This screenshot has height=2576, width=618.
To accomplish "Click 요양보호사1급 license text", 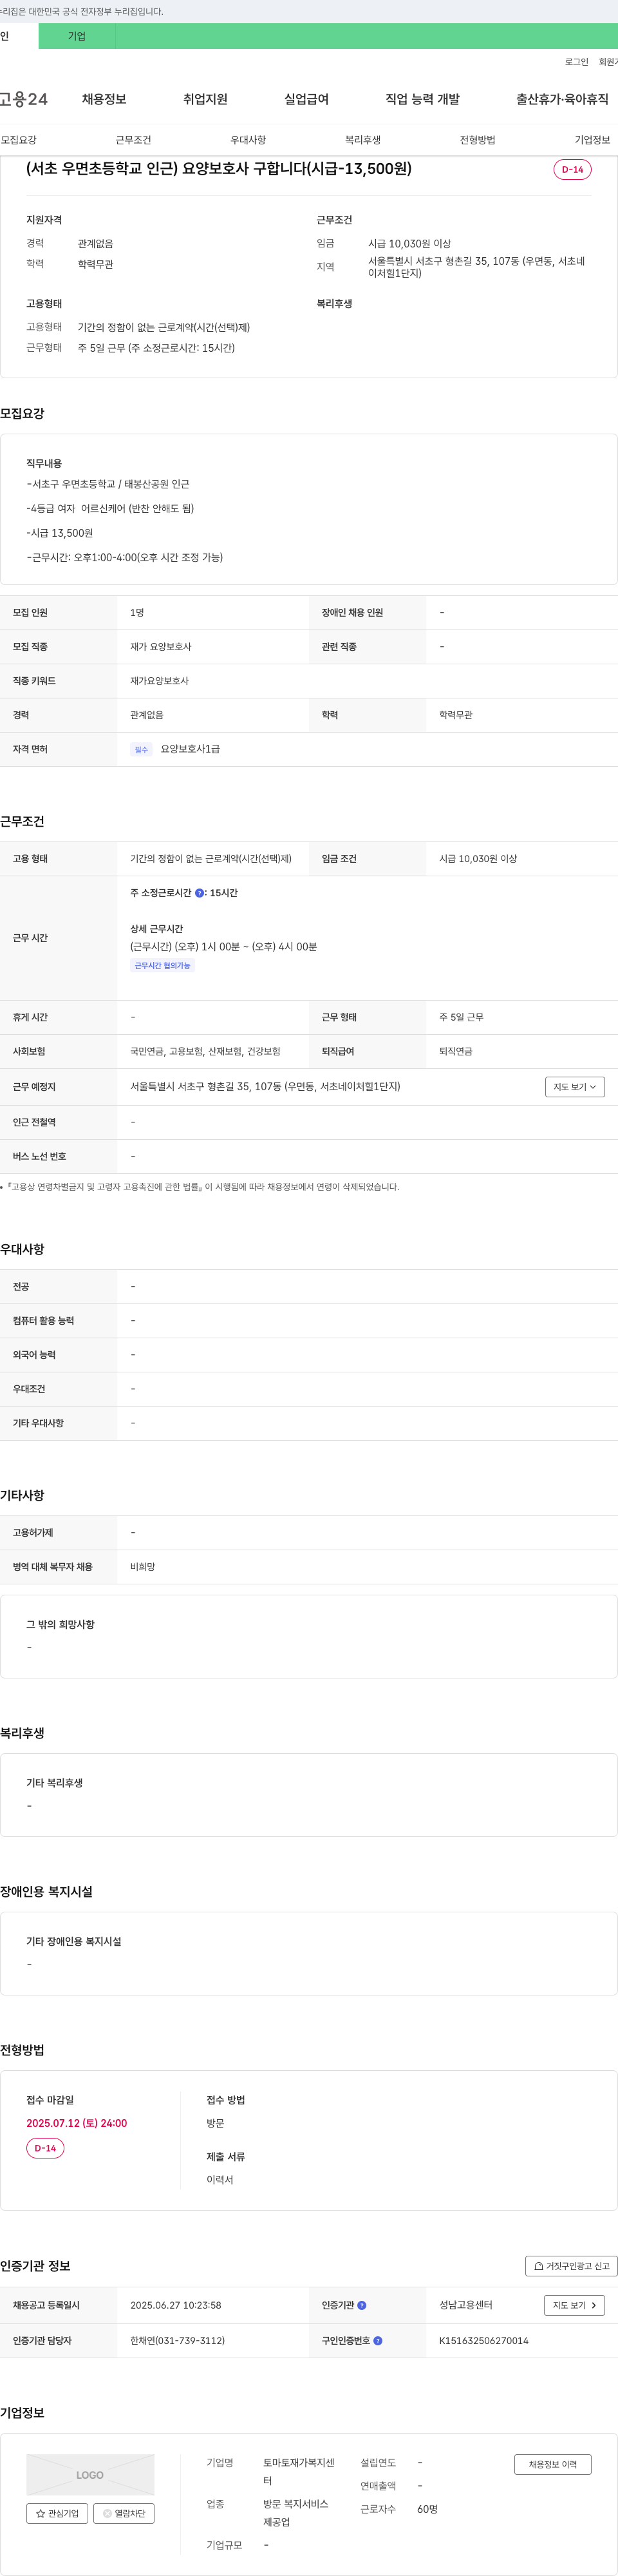I will (191, 749).
